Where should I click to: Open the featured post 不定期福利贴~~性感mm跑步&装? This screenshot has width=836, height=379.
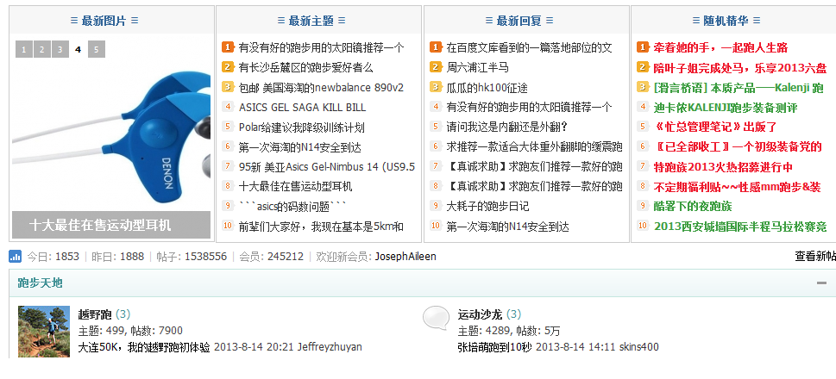click(x=738, y=186)
